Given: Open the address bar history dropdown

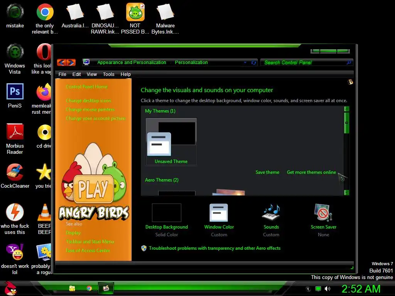Looking at the screenshot, I should click(245, 62).
